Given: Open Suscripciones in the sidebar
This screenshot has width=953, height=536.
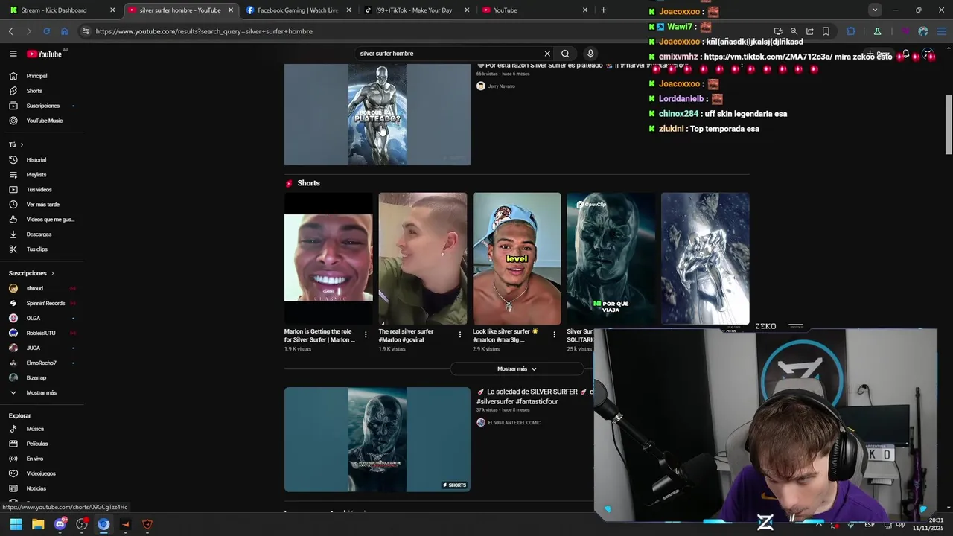Looking at the screenshot, I should (42, 106).
